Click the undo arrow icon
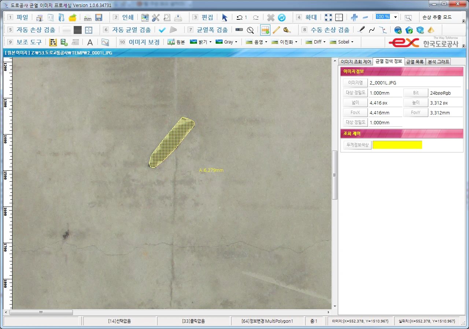The height and width of the screenshot is (329, 469). [240, 18]
